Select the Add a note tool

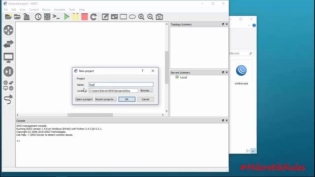[105, 17]
